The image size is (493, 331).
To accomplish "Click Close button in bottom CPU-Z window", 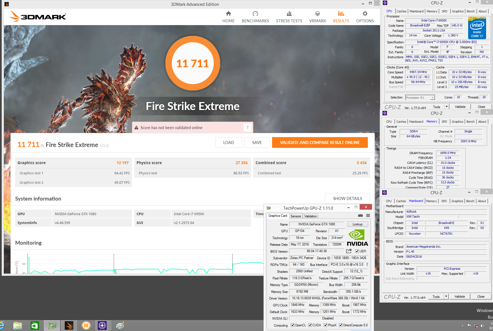I will point(481,297).
